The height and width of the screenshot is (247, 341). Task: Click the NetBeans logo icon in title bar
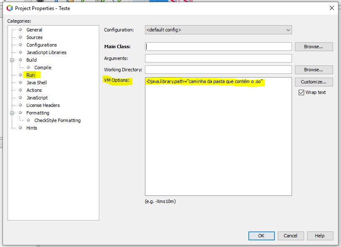(10, 8)
